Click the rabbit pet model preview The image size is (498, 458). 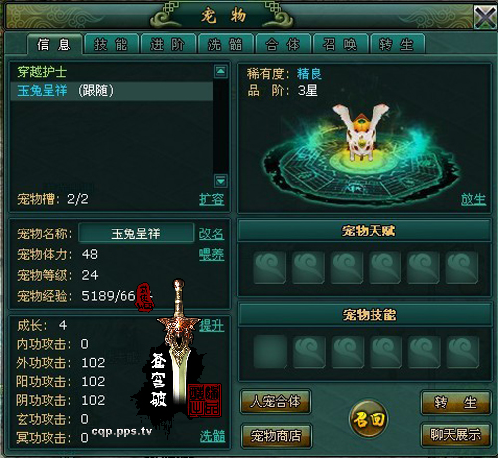point(361,133)
